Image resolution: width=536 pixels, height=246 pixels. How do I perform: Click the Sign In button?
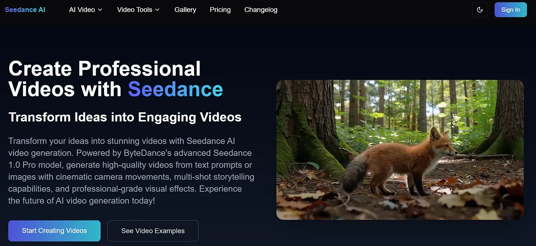coord(510,10)
